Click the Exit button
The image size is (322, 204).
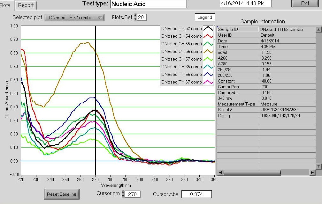(305, 4)
